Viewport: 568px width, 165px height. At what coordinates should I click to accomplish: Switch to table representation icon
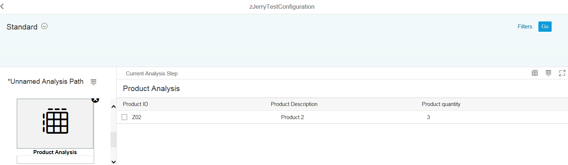pyautogui.click(x=535, y=73)
